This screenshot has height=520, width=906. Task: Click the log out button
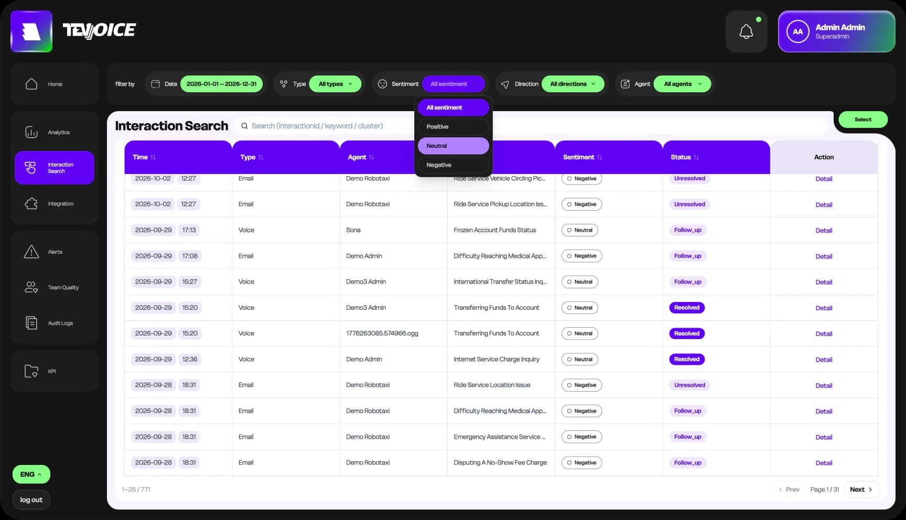coord(31,500)
